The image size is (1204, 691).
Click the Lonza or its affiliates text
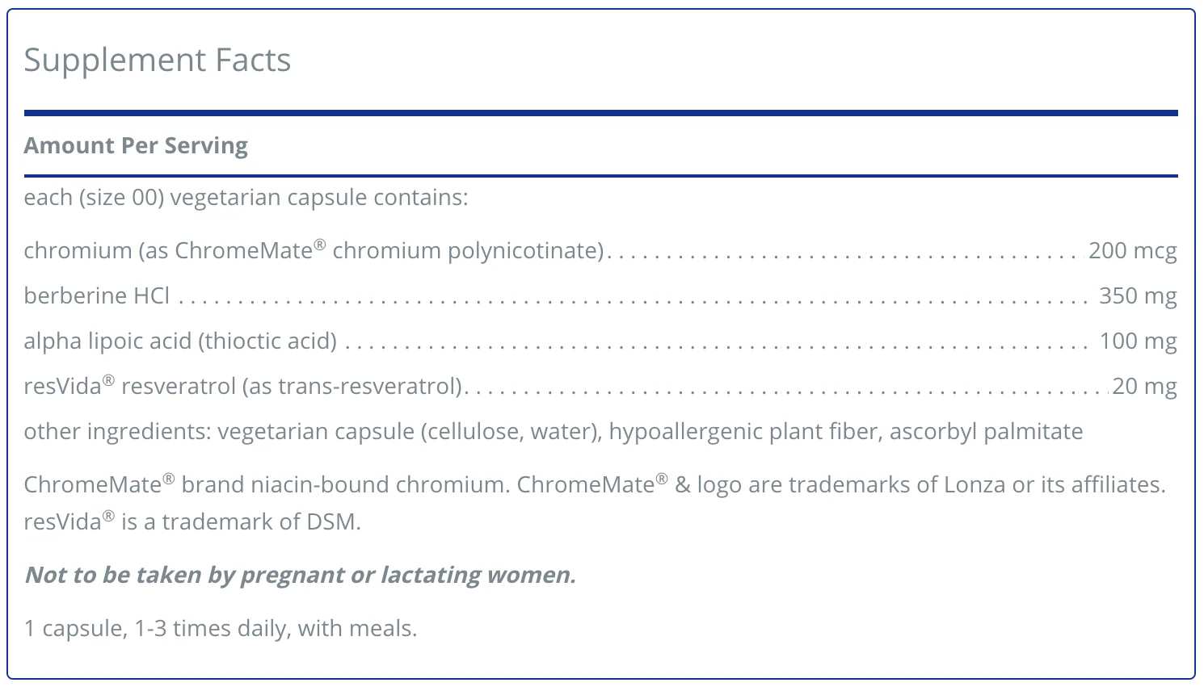[1052, 484]
